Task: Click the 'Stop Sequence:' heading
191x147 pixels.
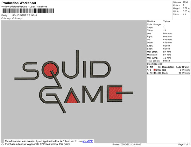Action: 155,64
